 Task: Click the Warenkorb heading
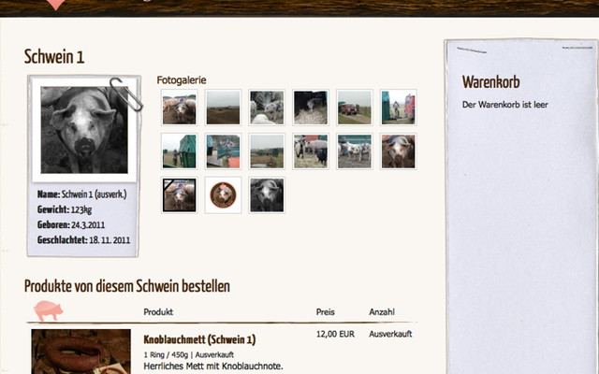490,81
